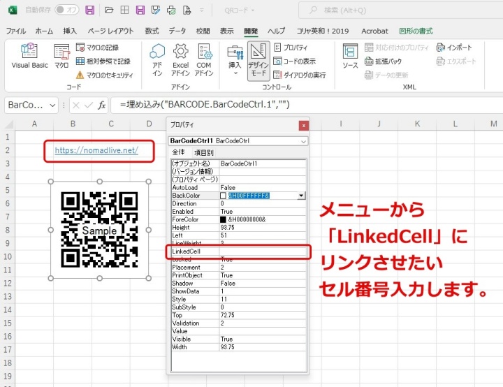This screenshot has height=387, width=503.
Task: Open the Acrobat tab
Action: [x=374, y=31]
